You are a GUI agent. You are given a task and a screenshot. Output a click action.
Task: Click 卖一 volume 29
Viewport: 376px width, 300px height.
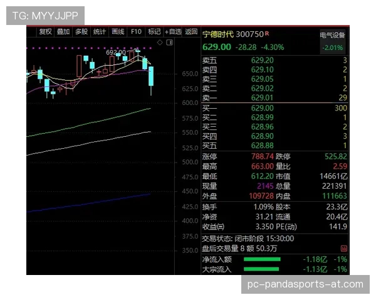point(343,97)
